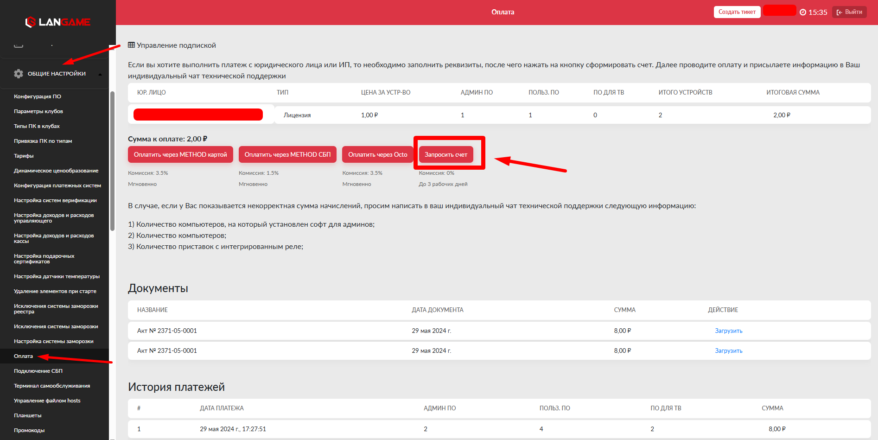The height and width of the screenshot is (440, 878).
Task: Click the table icon beside Управление подпиской
Action: click(x=131, y=45)
